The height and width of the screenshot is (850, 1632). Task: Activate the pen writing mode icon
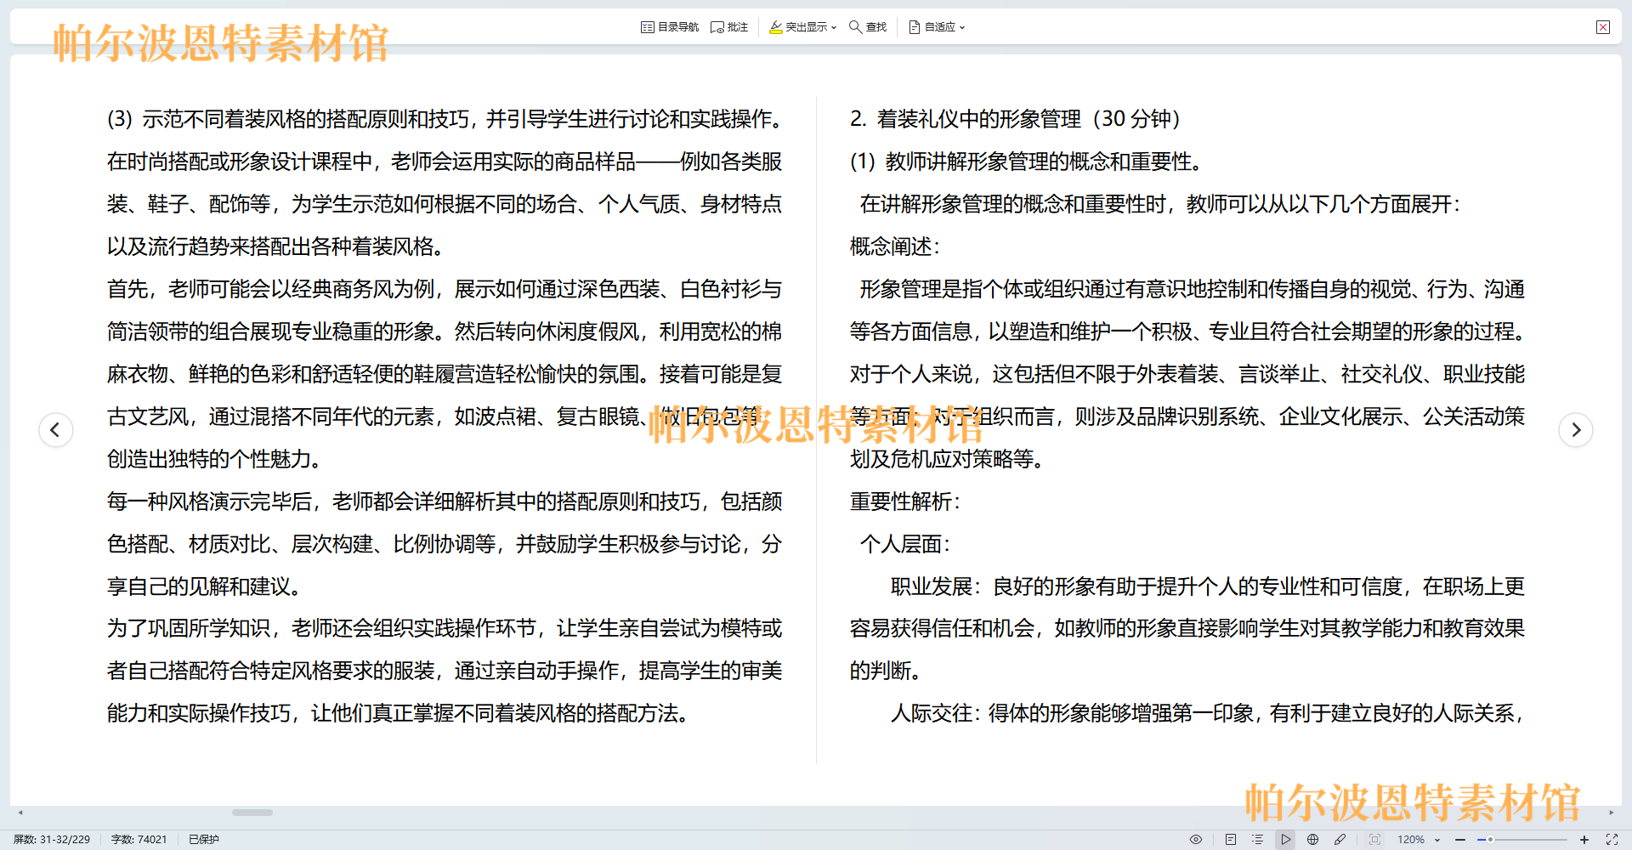click(1340, 839)
